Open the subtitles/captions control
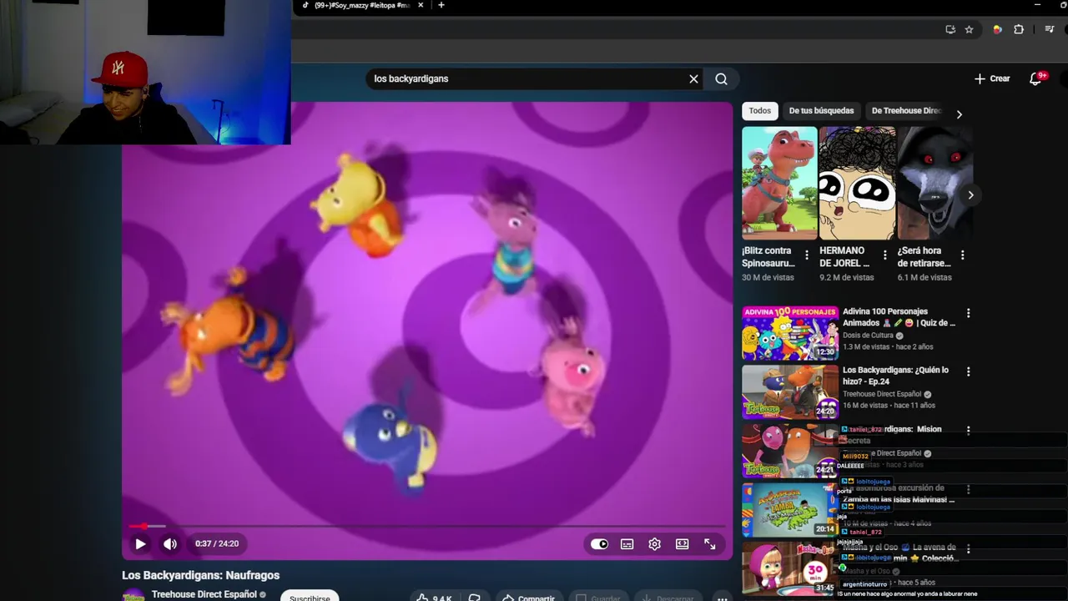The height and width of the screenshot is (601, 1068). pyautogui.click(x=627, y=544)
